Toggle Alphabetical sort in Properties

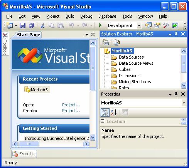click(114, 113)
